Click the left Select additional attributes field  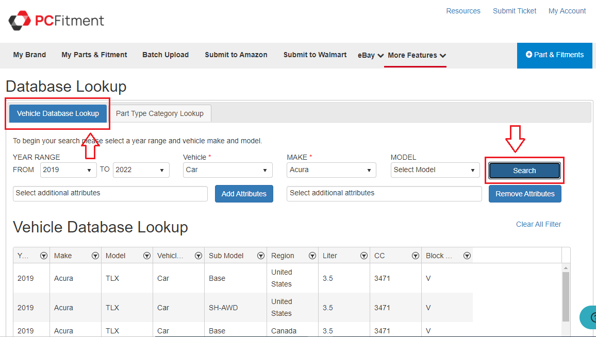(110, 193)
